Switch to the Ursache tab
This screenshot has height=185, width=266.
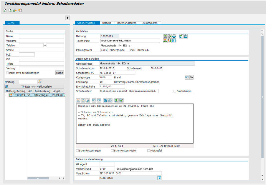[107, 23]
